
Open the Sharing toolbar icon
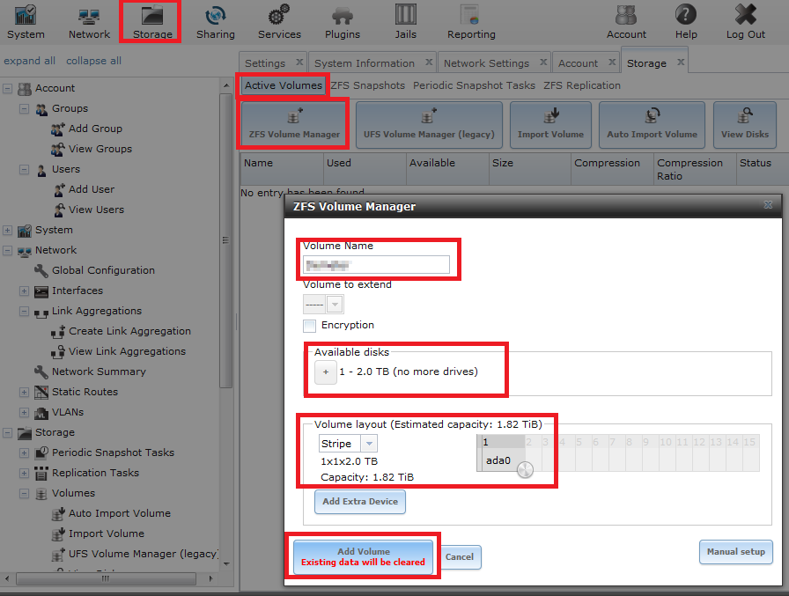pyautogui.click(x=216, y=22)
